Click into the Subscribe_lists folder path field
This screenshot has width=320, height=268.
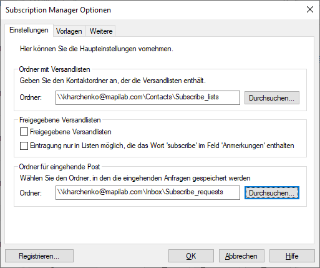point(148,97)
